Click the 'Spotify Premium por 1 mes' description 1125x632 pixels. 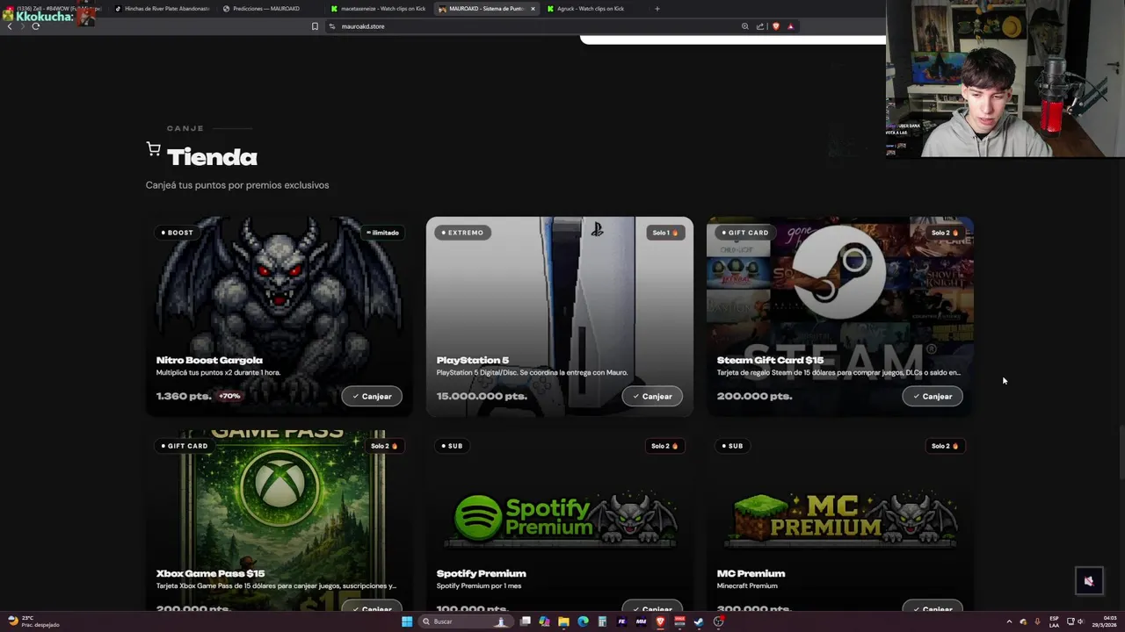tap(479, 585)
